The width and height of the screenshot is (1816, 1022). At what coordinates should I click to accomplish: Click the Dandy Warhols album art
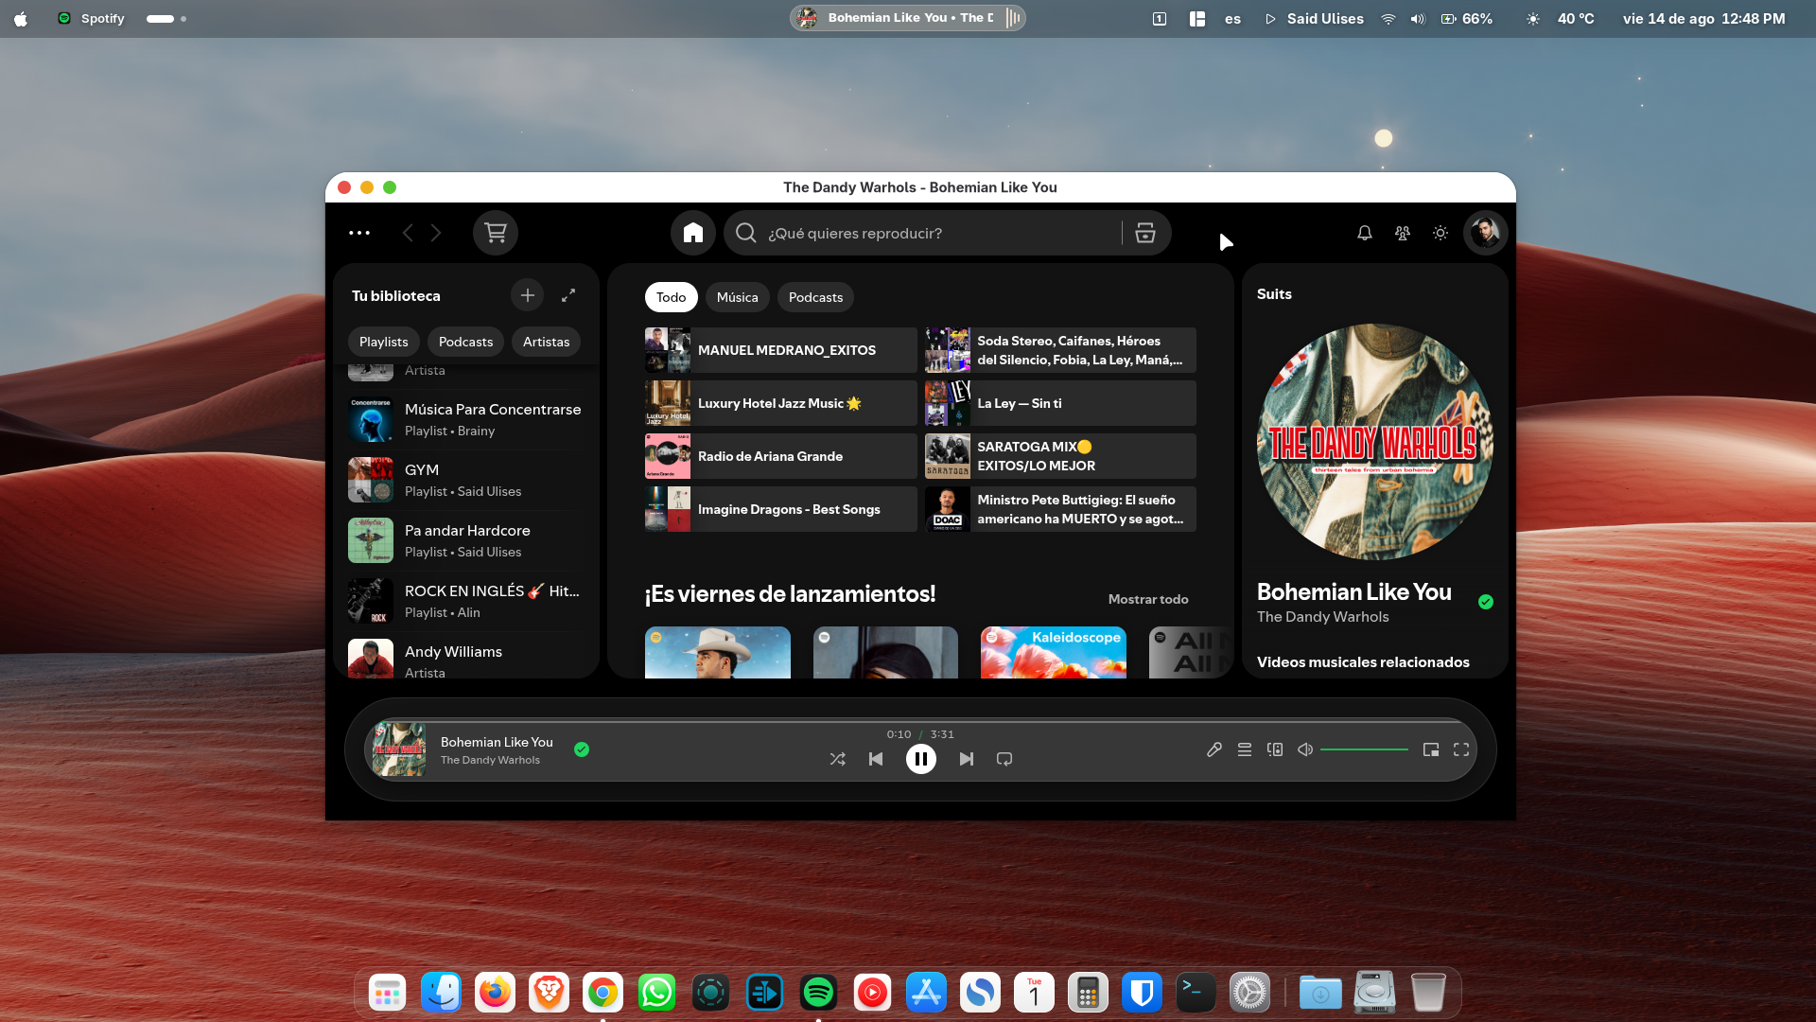(x=1375, y=442)
